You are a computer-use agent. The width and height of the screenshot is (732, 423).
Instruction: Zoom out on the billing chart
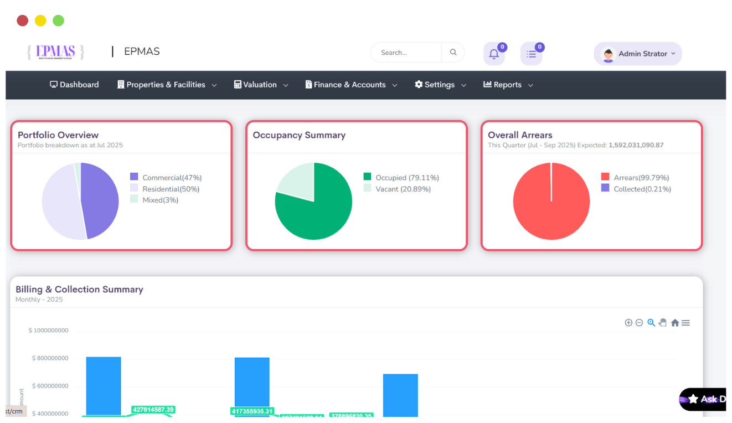[x=639, y=323]
